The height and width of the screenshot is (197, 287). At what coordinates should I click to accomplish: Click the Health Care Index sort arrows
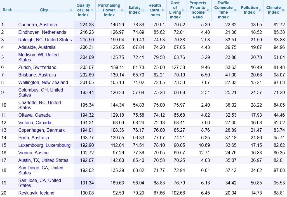(x=163, y=10)
